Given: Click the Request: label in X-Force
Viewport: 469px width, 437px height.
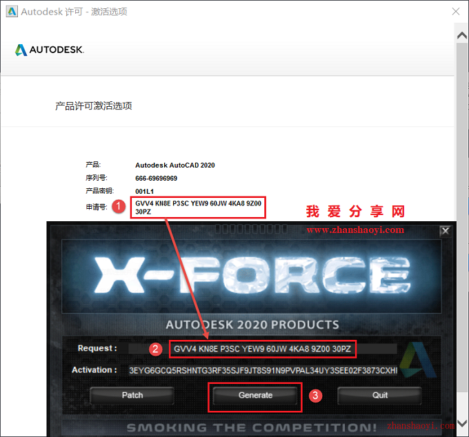Looking at the screenshot, I should [x=97, y=348].
